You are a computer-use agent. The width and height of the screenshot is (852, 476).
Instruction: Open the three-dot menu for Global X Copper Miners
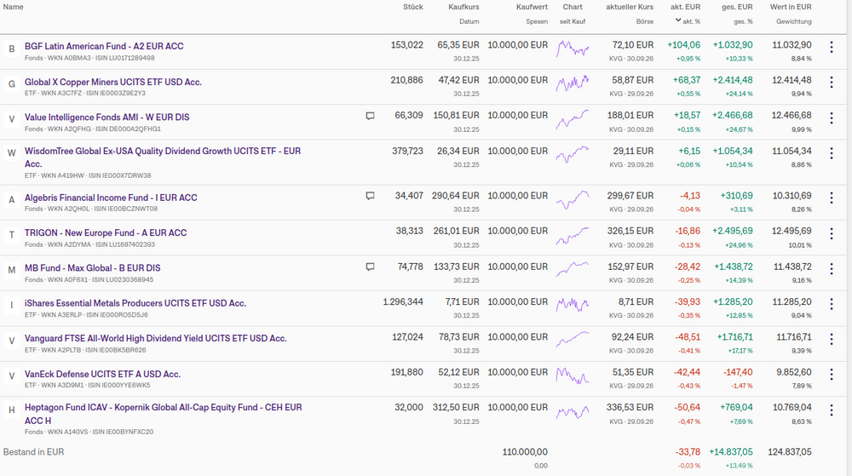pyautogui.click(x=831, y=83)
